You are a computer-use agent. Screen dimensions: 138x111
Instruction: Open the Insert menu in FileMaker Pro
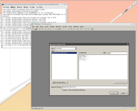[46, 27]
